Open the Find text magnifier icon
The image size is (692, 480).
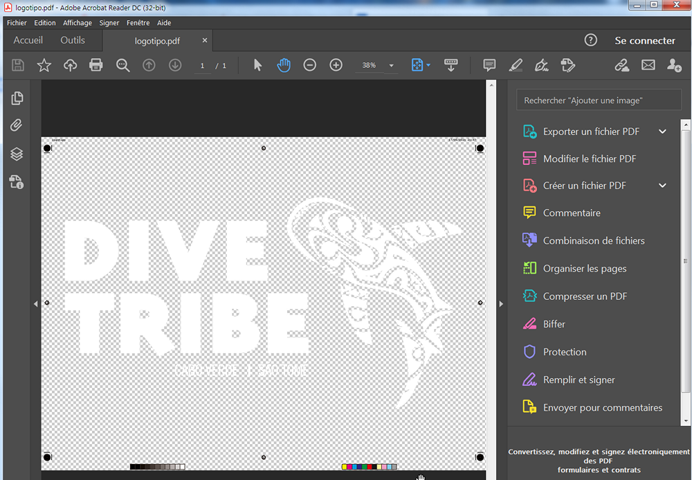(122, 65)
